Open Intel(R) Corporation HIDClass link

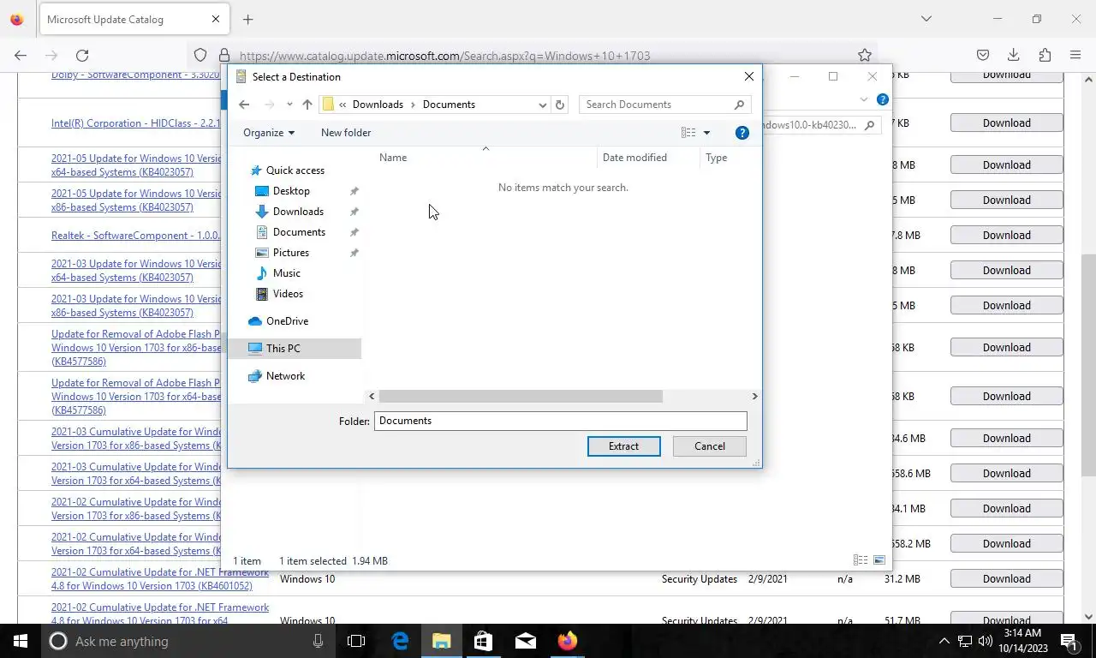tap(135, 123)
